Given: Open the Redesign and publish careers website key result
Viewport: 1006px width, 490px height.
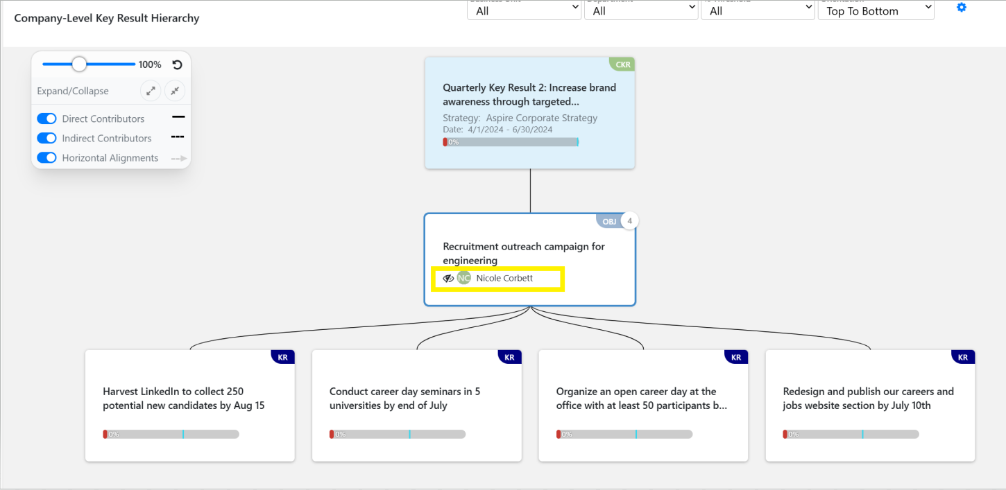Looking at the screenshot, I should 869,399.
